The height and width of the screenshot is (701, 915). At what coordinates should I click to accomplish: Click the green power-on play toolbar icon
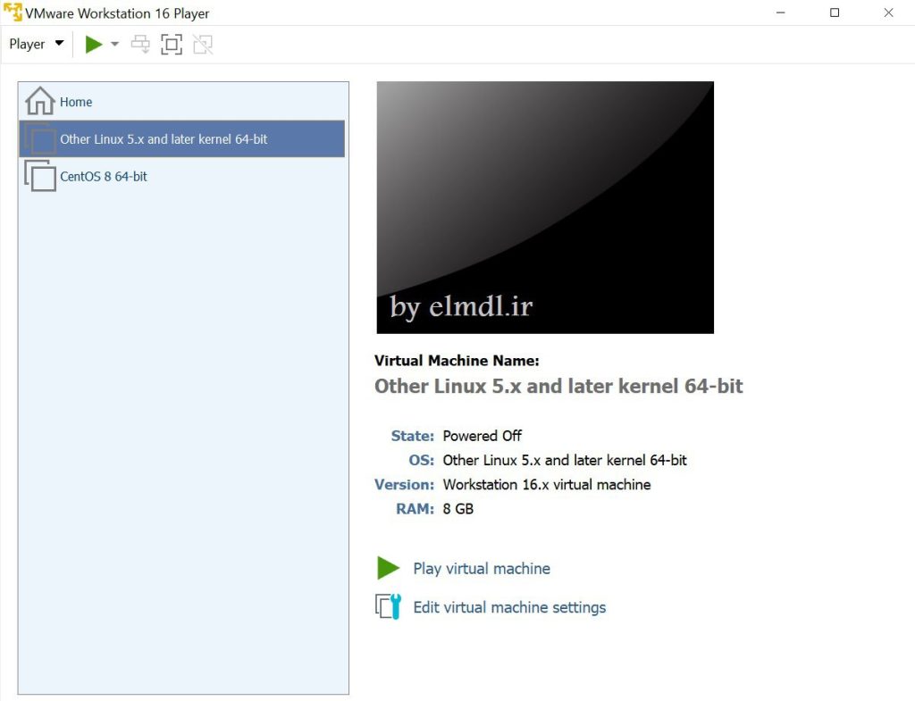click(x=94, y=44)
